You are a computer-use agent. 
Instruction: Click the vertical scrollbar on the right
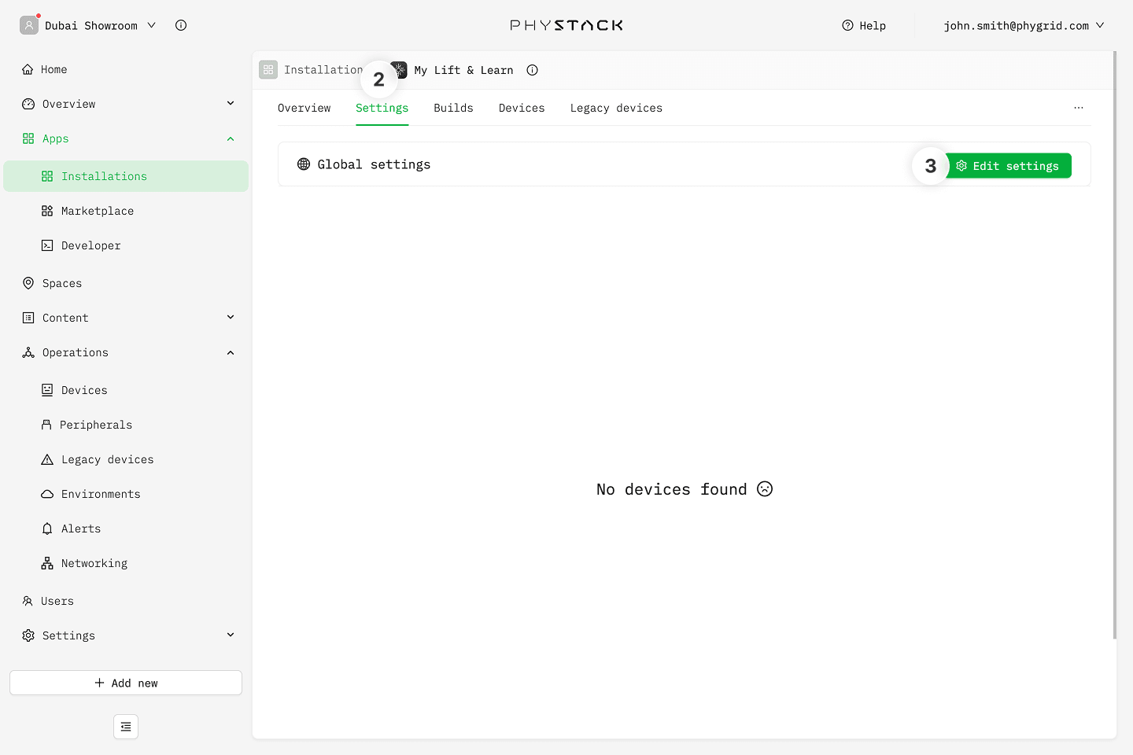(1115, 344)
